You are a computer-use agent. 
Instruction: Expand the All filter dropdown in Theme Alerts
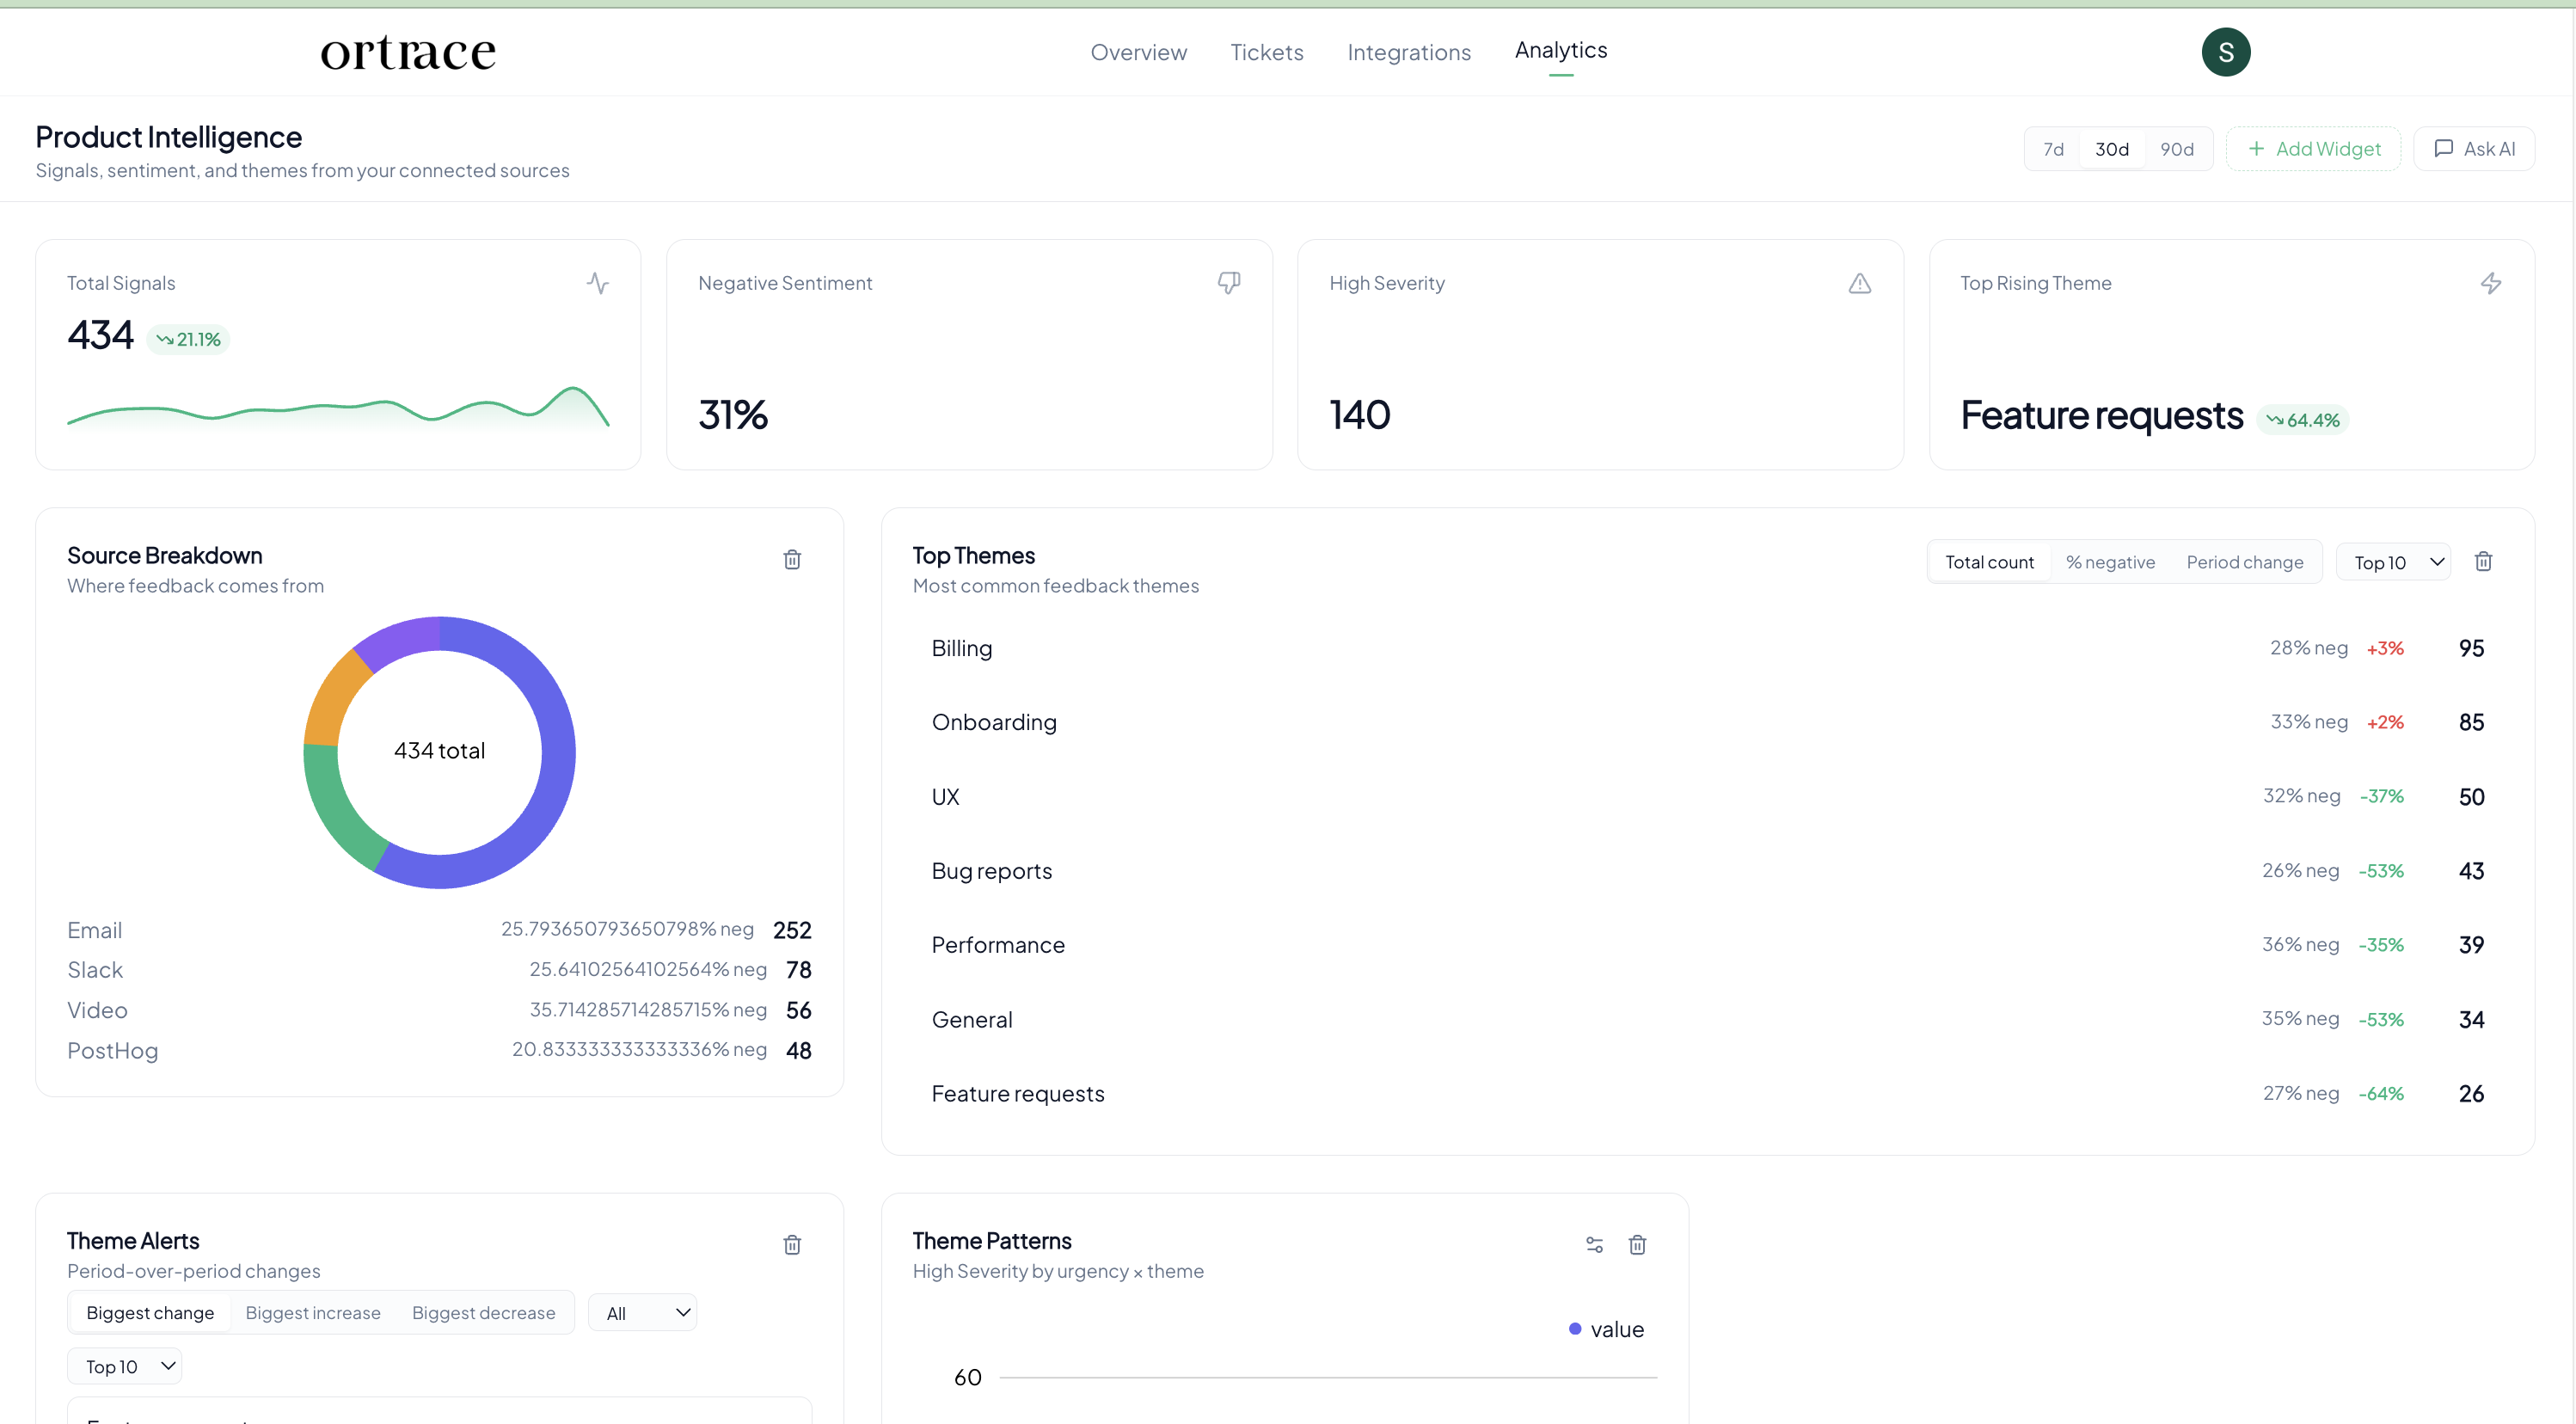(x=642, y=1313)
